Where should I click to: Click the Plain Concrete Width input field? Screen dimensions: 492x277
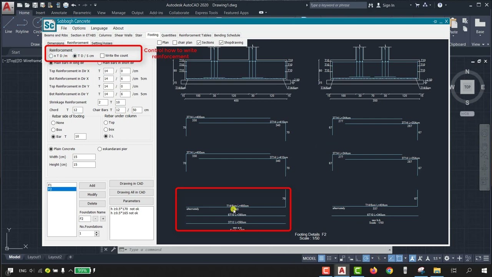[x=84, y=157]
